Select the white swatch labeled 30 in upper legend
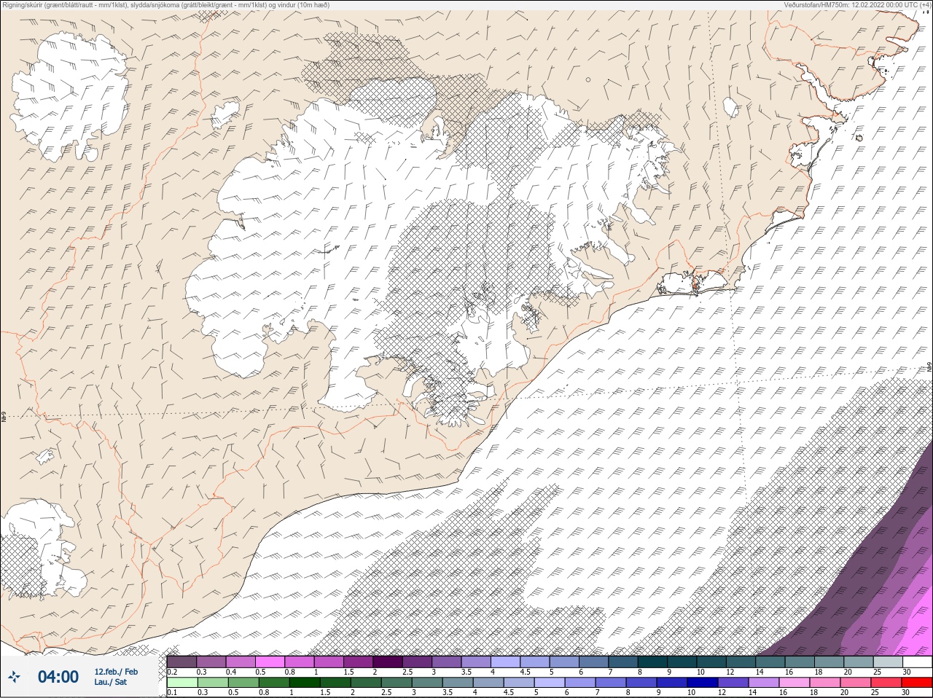Screen dimensions: 933x698 tap(918, 662)
